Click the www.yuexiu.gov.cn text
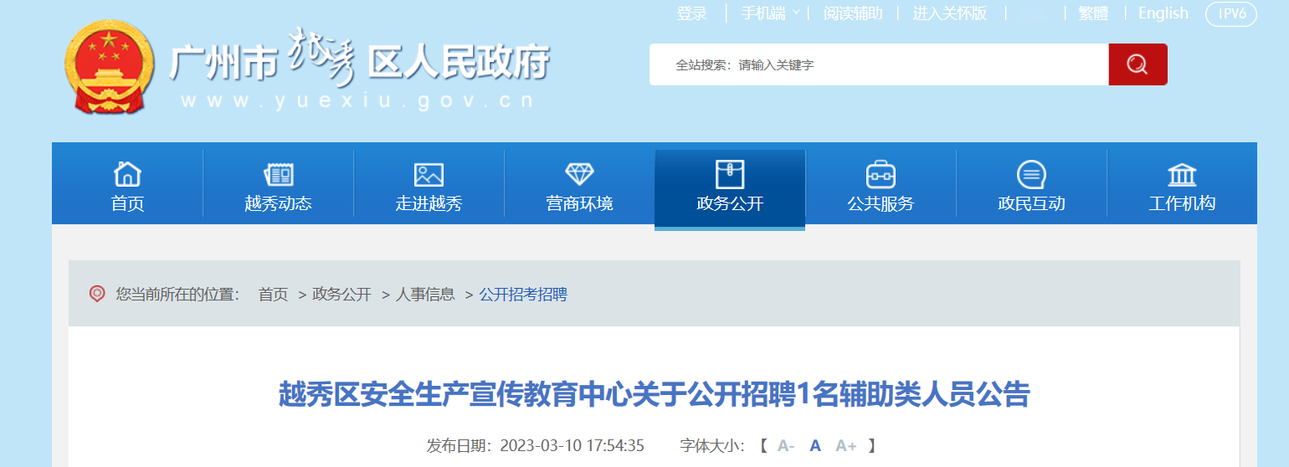This screenshot has height=467, width=1289. (x=358, y=101)
